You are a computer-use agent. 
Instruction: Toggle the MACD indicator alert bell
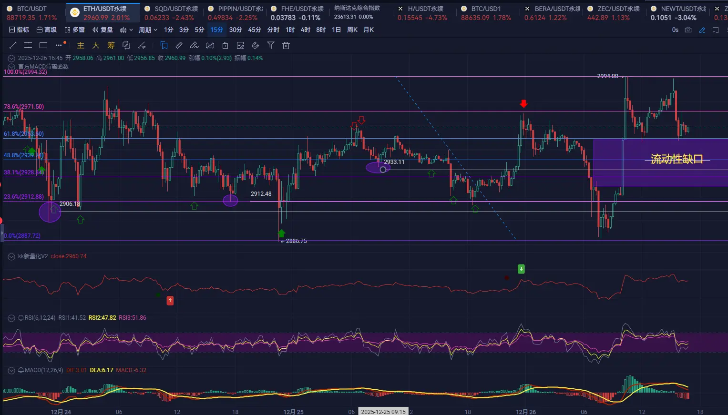pyautogui.click(x=21, y=370)
